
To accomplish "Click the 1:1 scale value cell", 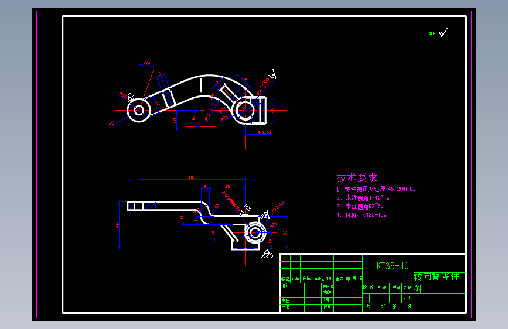I will pyautogui.click(x=407, y=297).
